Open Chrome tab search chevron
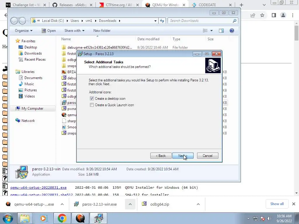The height and width of the screenshot is (224, 299). [x=264, y=5]
